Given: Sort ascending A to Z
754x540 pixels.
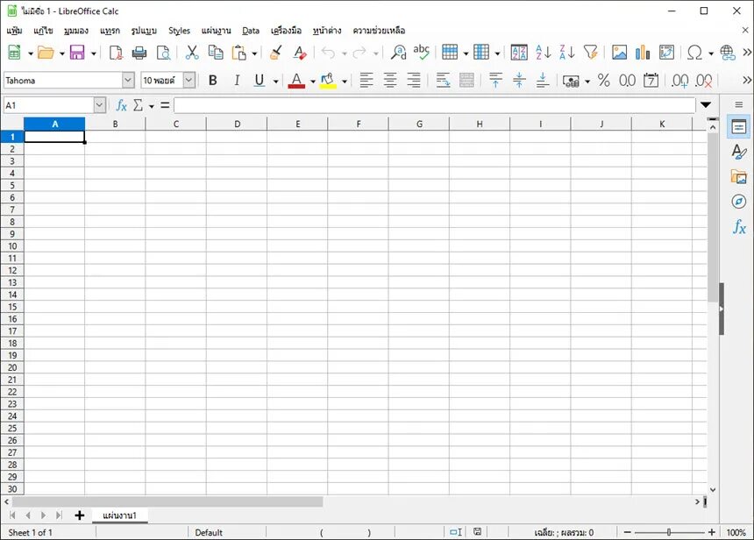Looking at the screenshot, I should coord(544,53).
